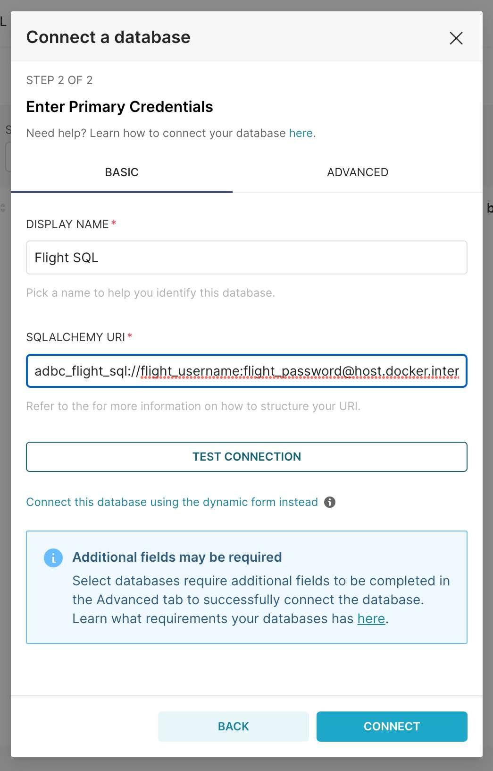
Task: Go back with the BACK button
Action: coord(233,726)
